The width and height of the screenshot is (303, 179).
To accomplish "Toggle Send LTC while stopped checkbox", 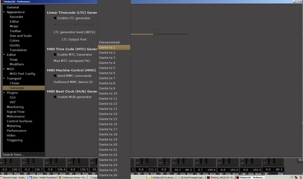I will [55, 25].
